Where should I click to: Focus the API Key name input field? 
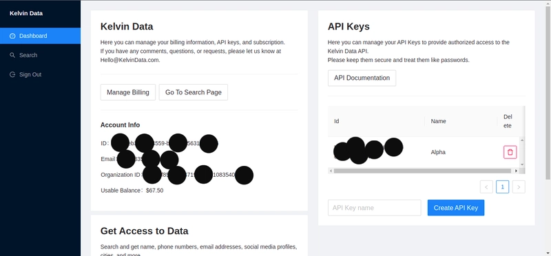click(x=374, y=208)
